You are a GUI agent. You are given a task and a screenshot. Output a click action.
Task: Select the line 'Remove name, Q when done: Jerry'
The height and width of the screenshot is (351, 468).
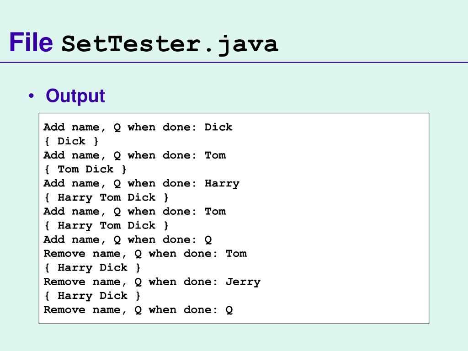click(x=152, y=282)
